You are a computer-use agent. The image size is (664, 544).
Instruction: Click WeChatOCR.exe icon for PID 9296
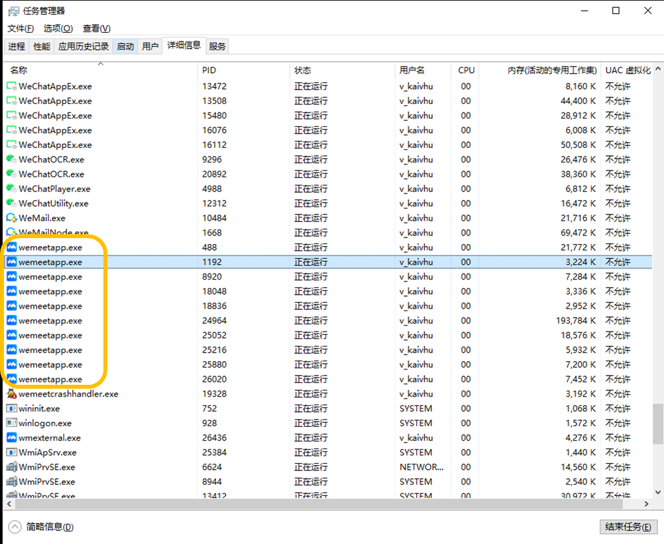click(11, 159)
